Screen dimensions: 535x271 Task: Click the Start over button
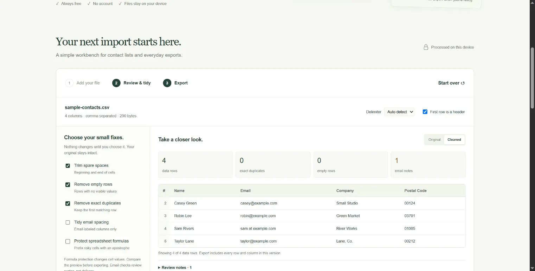(x=451, y=83)
